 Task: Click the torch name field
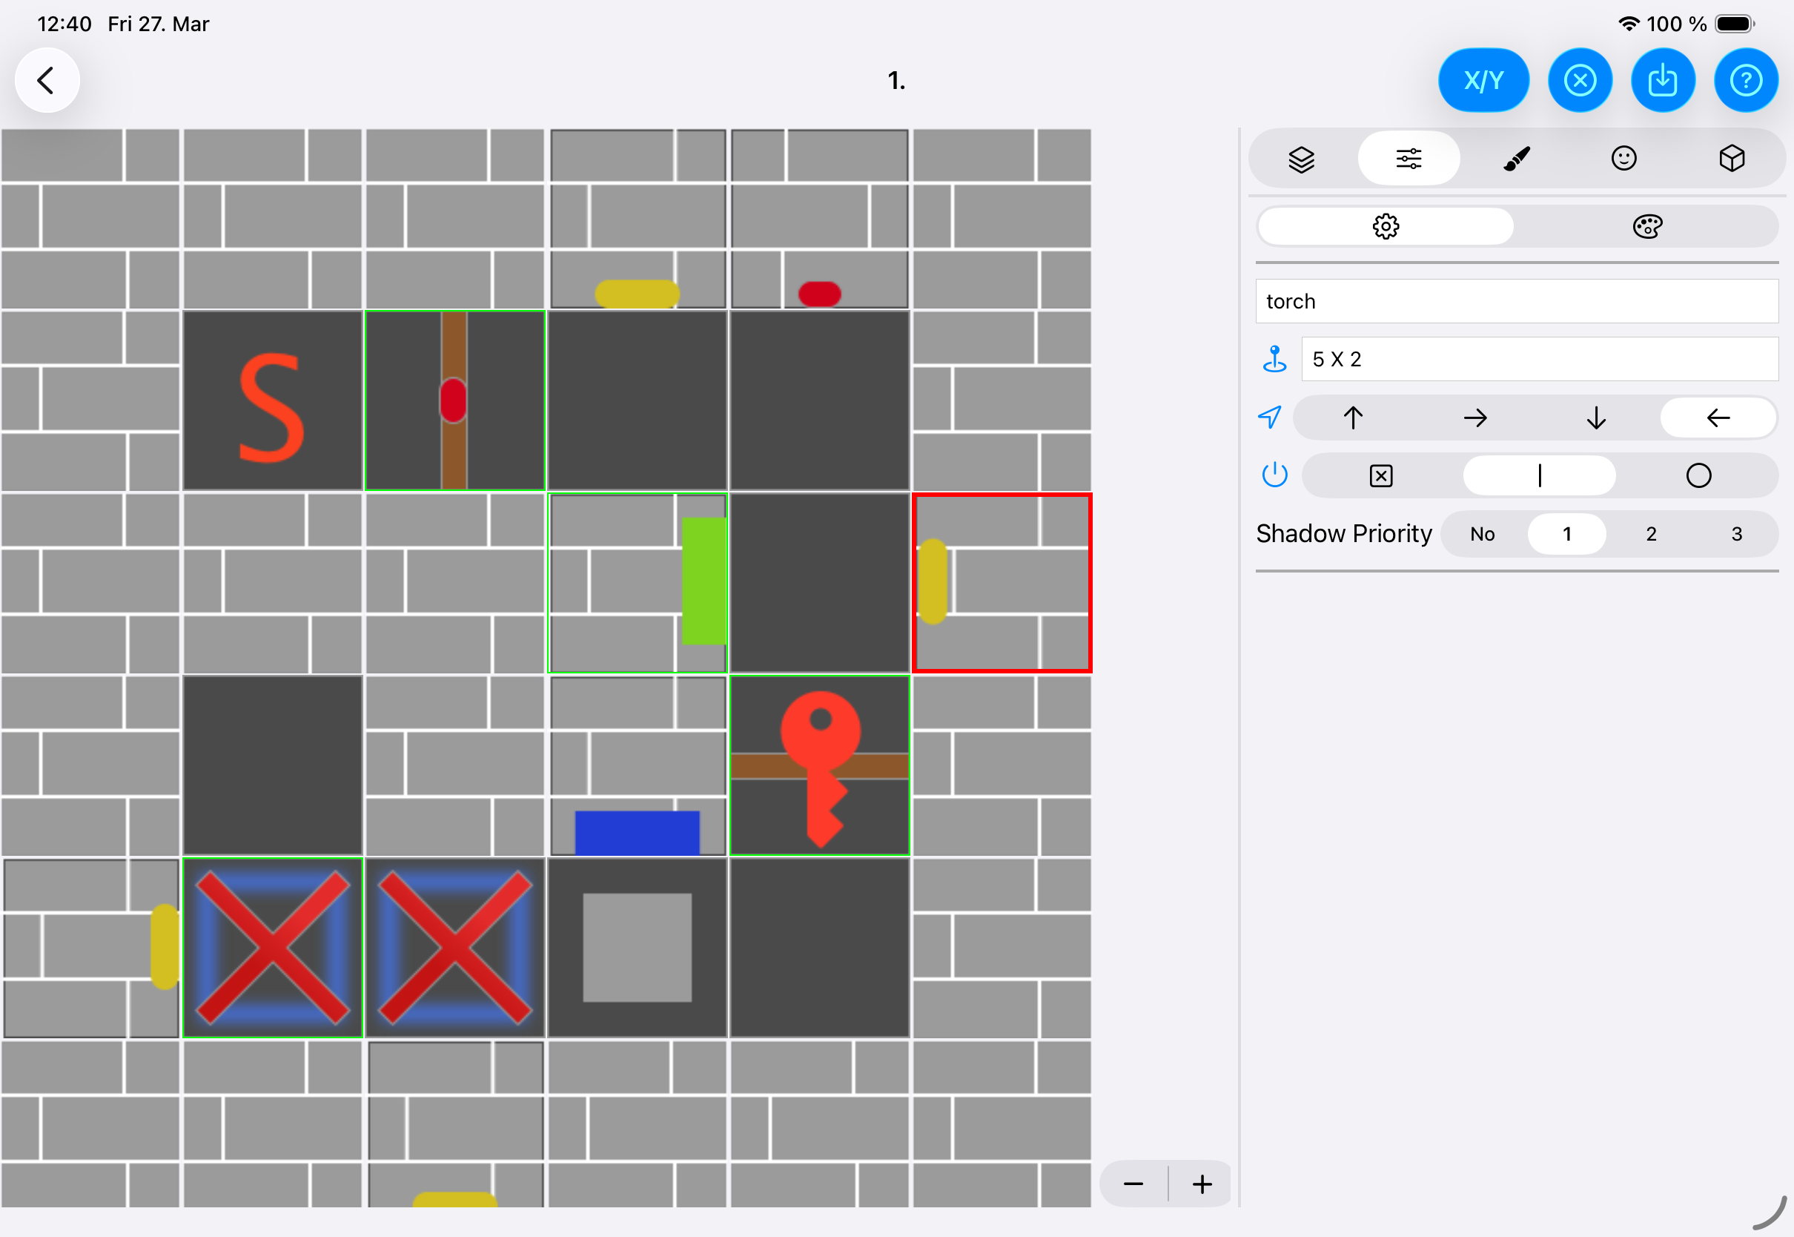click(1516, 302)
